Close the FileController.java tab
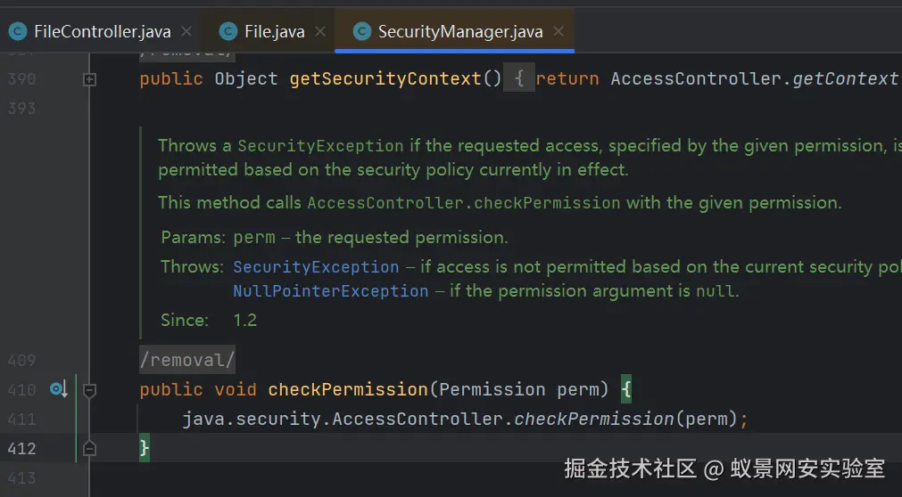 pyautogui.click(x=186, y=32)
